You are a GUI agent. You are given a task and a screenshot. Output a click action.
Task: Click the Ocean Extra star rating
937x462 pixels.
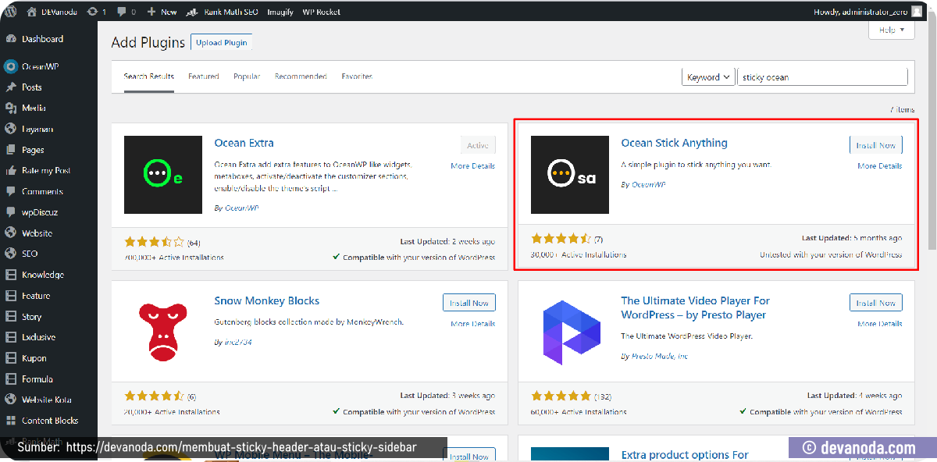coord(155,241)
